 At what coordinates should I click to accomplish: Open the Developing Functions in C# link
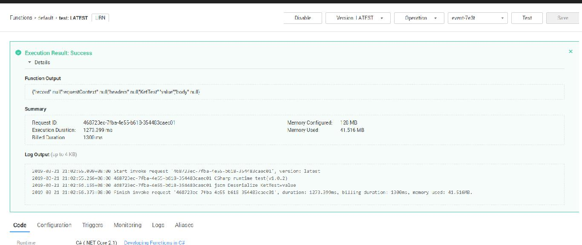click(x=154, y=242)
